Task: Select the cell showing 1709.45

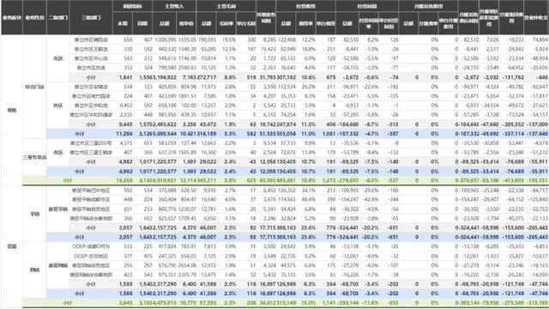Action: pos(187,218)
